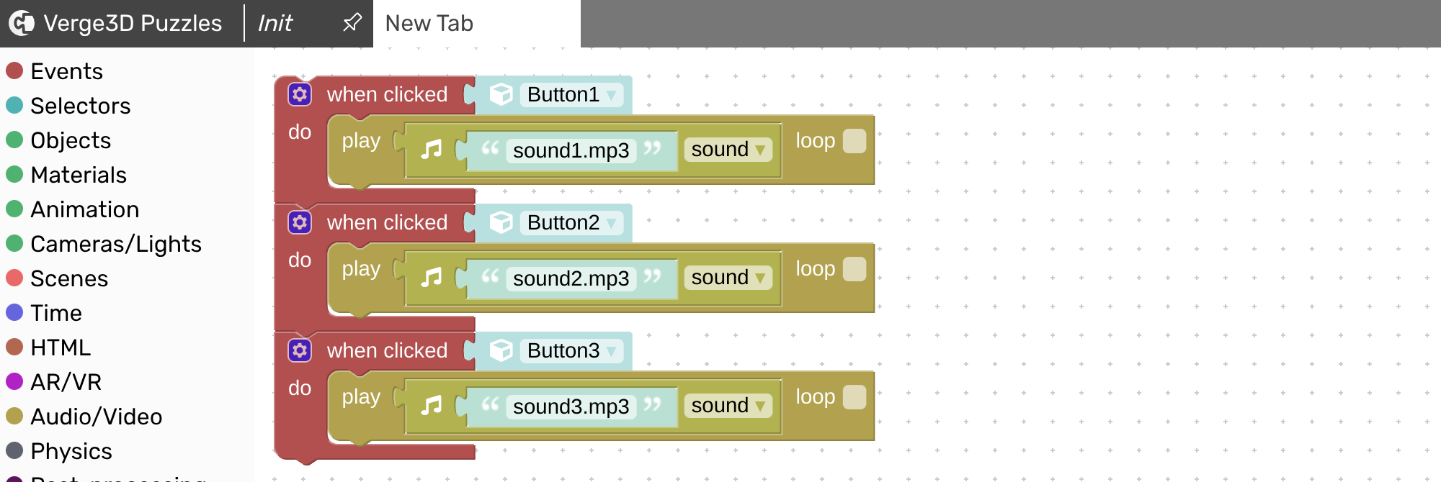
Task: Click the gear icon on Button1 block
Action: (x=300, y=94)
